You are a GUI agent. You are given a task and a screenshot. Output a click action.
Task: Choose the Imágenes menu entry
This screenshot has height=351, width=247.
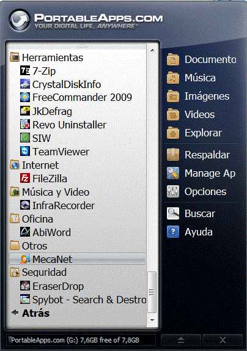(207, 96)
